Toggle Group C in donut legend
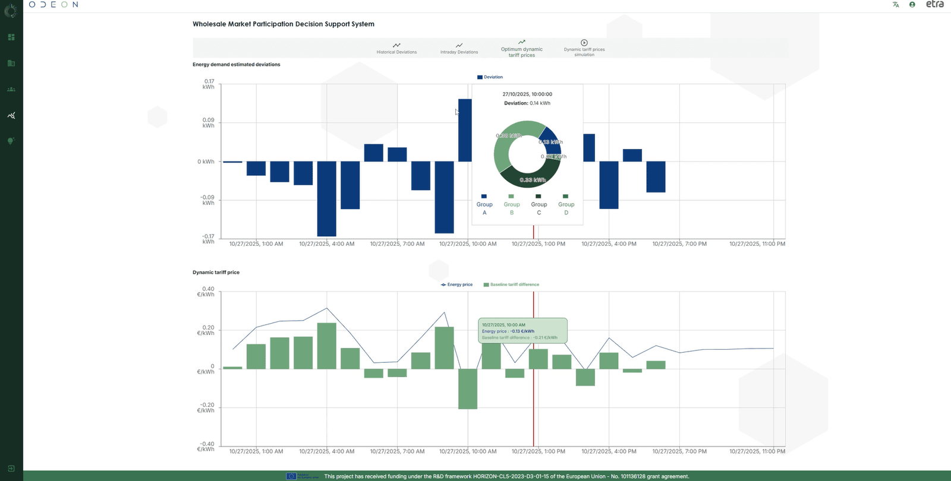Viewport: 951px width, 481px height. (539, 204)
